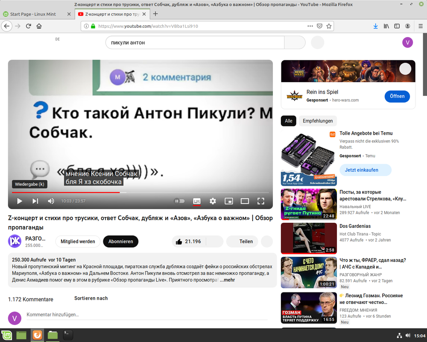Play the video
This screenshot has width=427, height=342.
20,201
